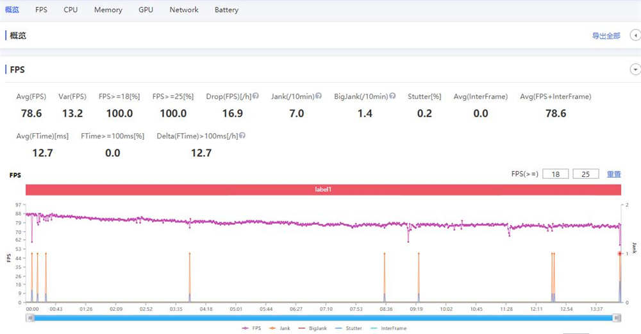This screenshot has height=334, width=641.
Task: Show help for Delta(FTime)>100ms metric
Action: (x=242, y=135)
